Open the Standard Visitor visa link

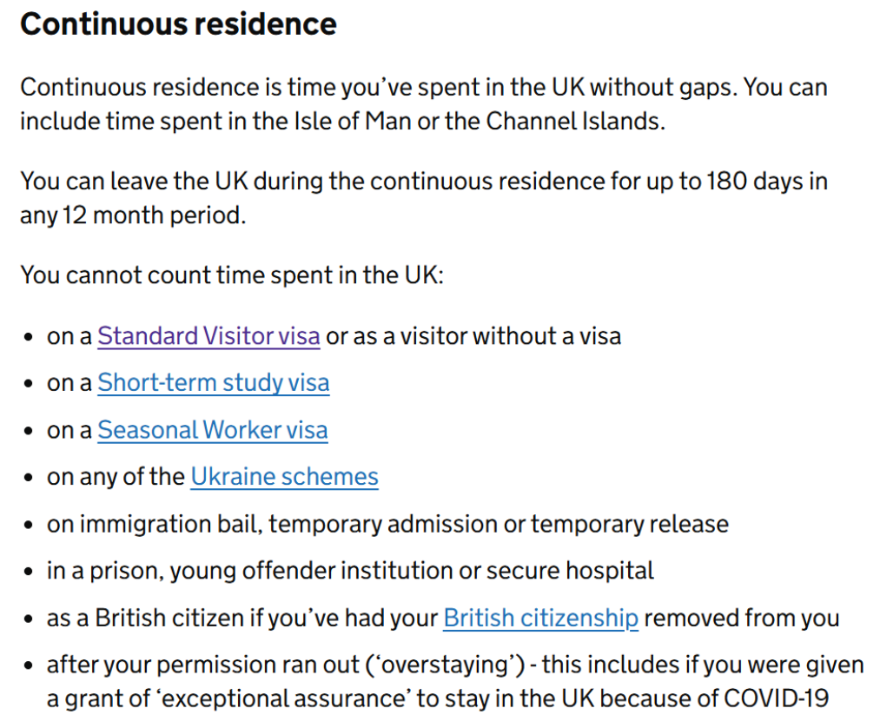coord(208,336)
